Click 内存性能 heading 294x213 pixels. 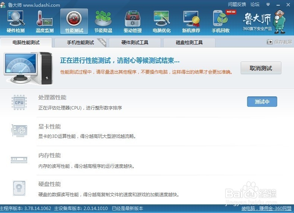point(50,155)
